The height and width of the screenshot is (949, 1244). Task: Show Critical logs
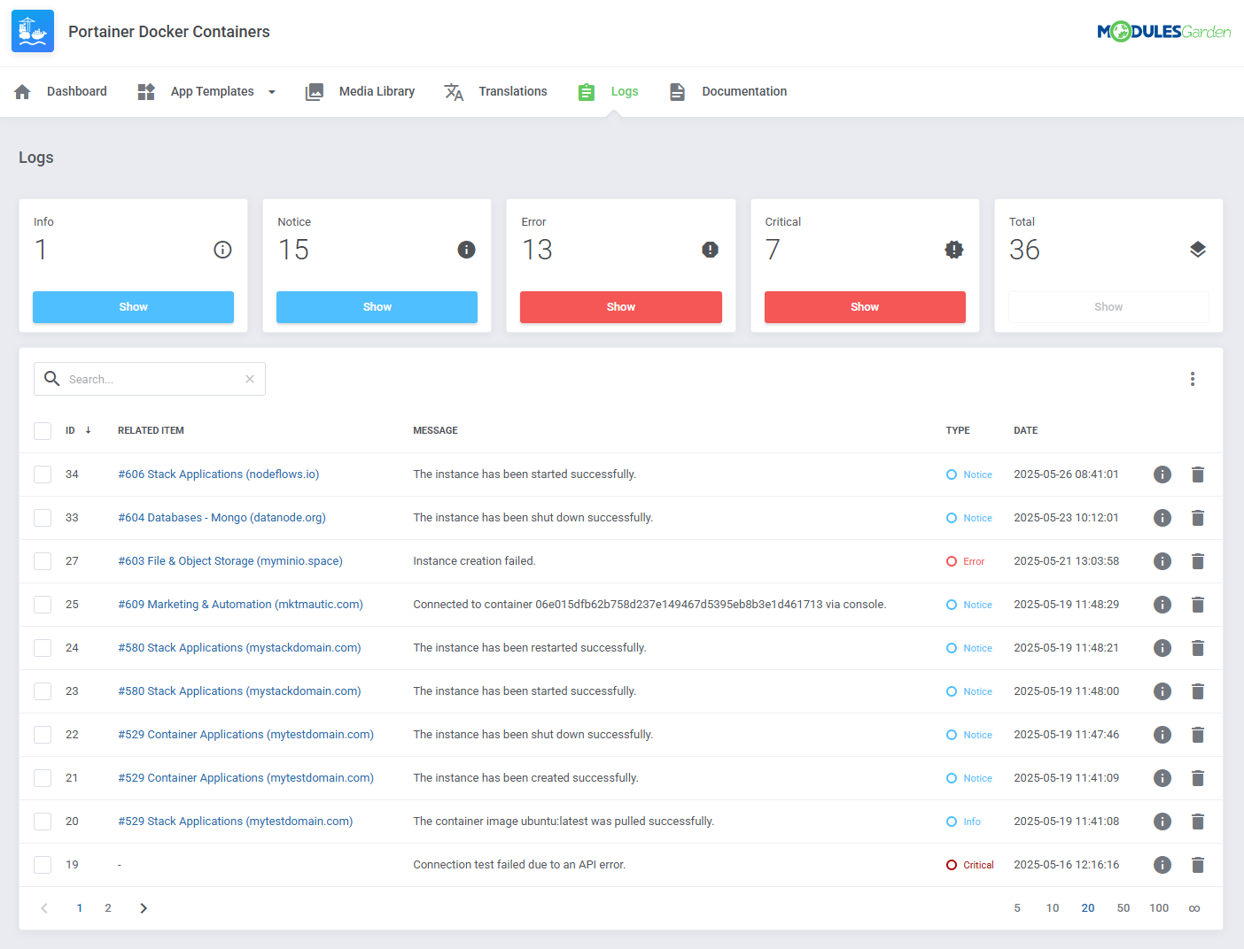pyautogui.click(x=865, y=307)
